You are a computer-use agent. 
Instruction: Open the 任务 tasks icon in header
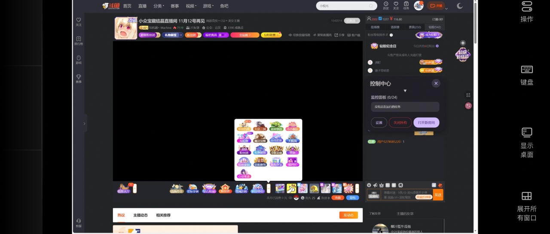406,6
